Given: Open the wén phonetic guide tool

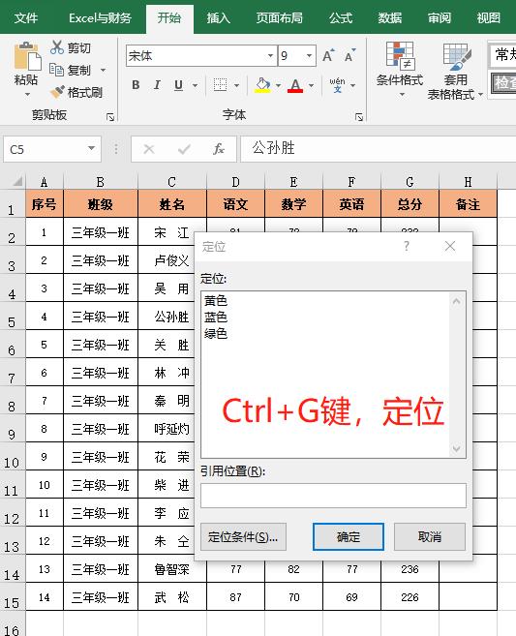Looking at the screenshot, I should tap(338, 85).
